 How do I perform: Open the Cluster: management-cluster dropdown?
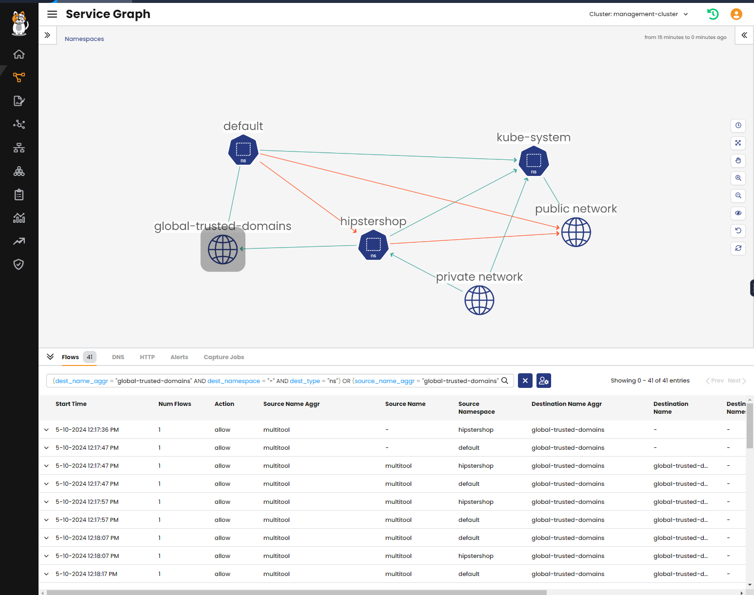(x=638, y=14)
